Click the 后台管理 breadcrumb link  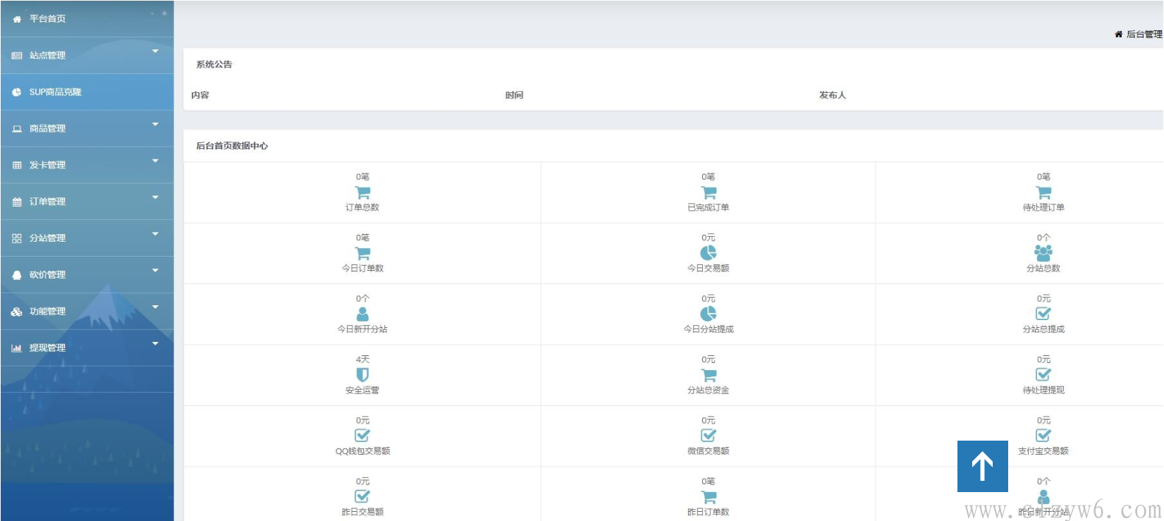1143,34
